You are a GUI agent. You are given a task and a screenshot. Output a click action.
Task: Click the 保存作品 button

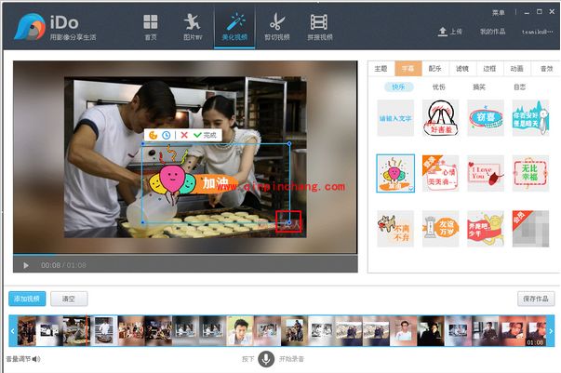tap(535, 299)
